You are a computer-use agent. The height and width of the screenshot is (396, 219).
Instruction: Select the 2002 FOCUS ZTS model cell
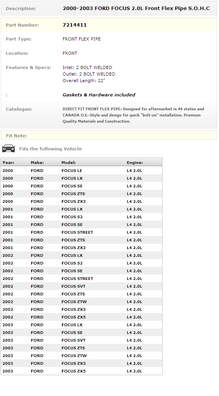coord(73,294)
